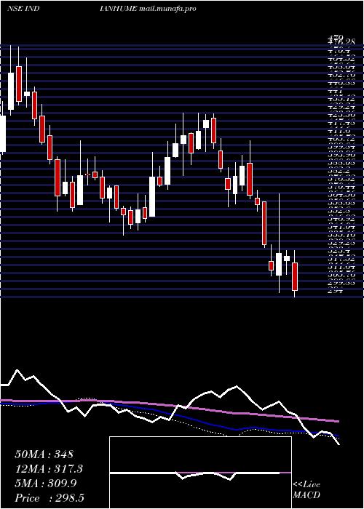Click the MACD indicator box
Image resolution: width=364 pixels, height=509 pixels.
pyautogui.click(x=200, y=473)
